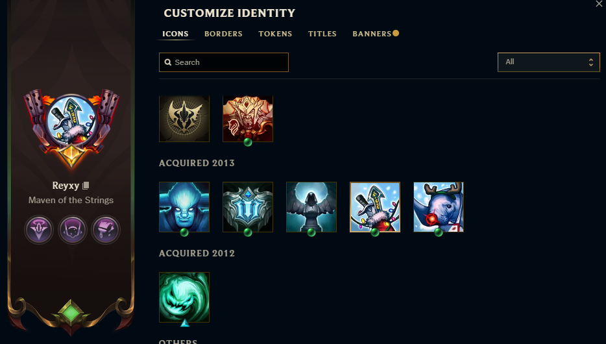Click the copy icon next to Reyxy

(x=86, y=186)
